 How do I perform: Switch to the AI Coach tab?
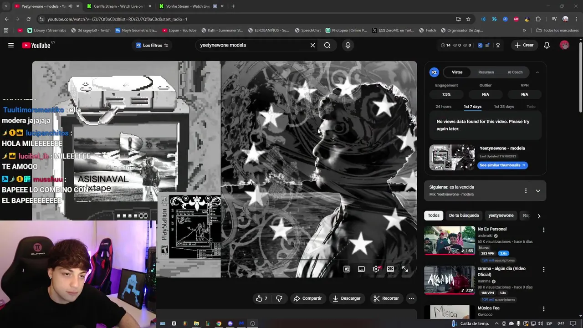click(x=515, y=72)
